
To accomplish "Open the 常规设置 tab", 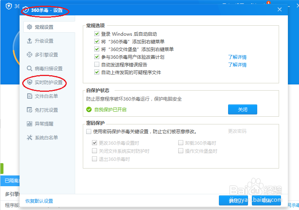I will coord(49,27).
